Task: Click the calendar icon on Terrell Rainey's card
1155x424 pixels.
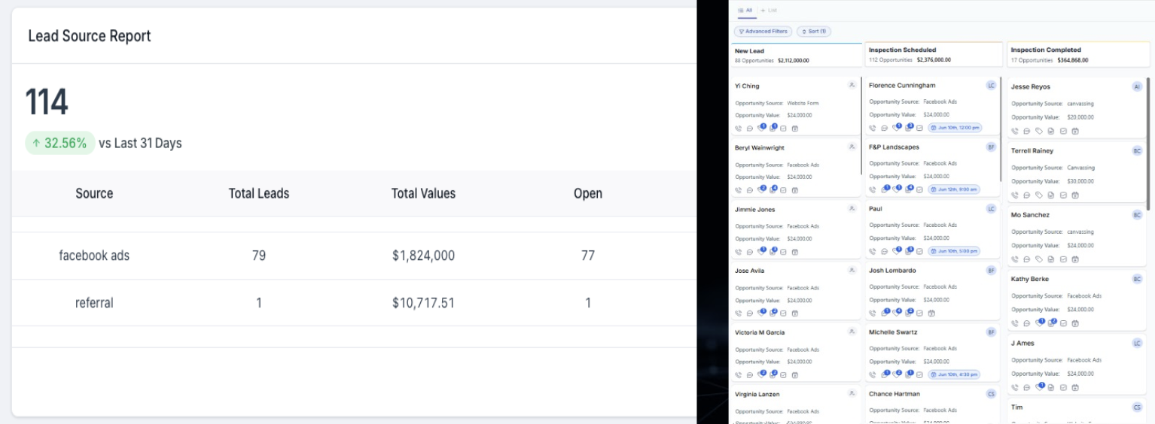Action: point(1075,195)
